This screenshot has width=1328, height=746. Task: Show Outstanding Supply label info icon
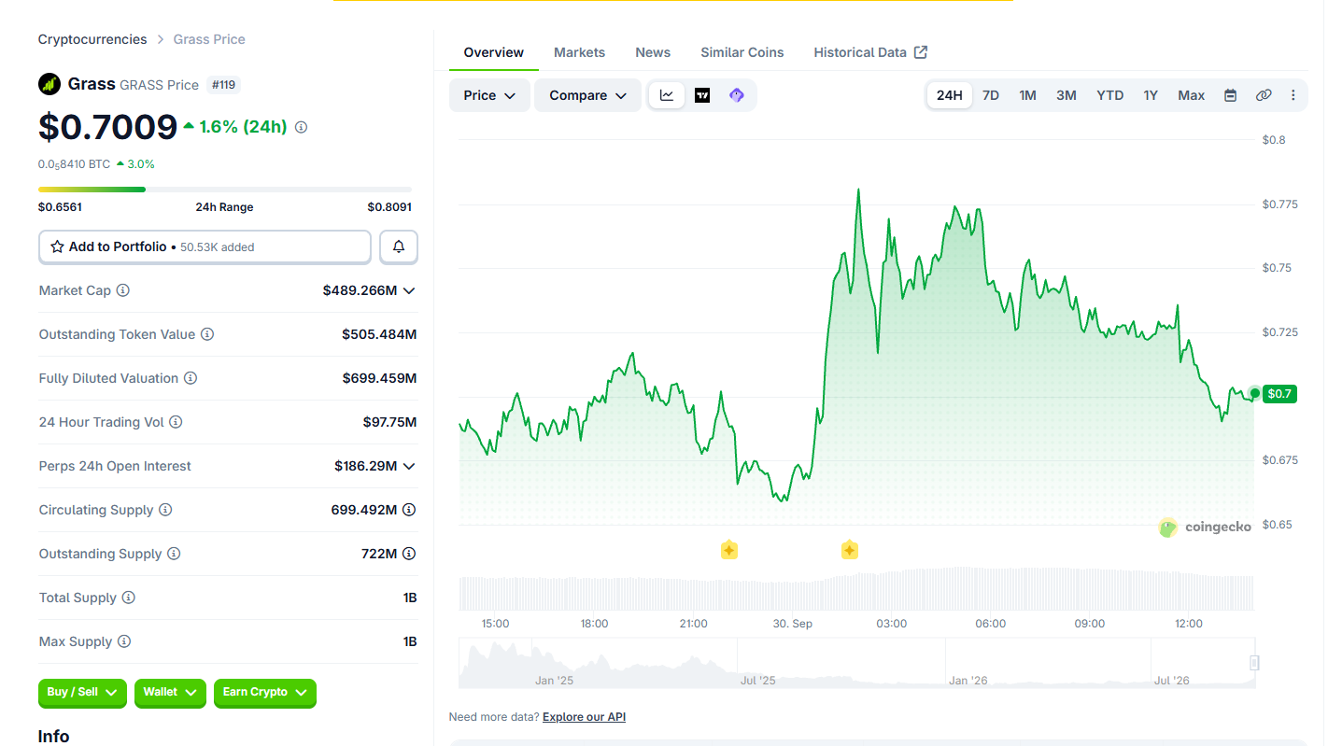174,554
